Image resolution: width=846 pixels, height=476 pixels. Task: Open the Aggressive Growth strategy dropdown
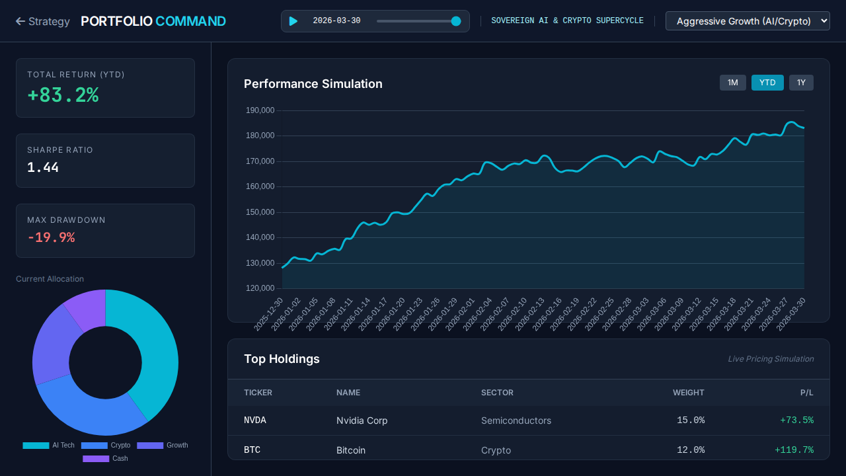click(747, 21)
